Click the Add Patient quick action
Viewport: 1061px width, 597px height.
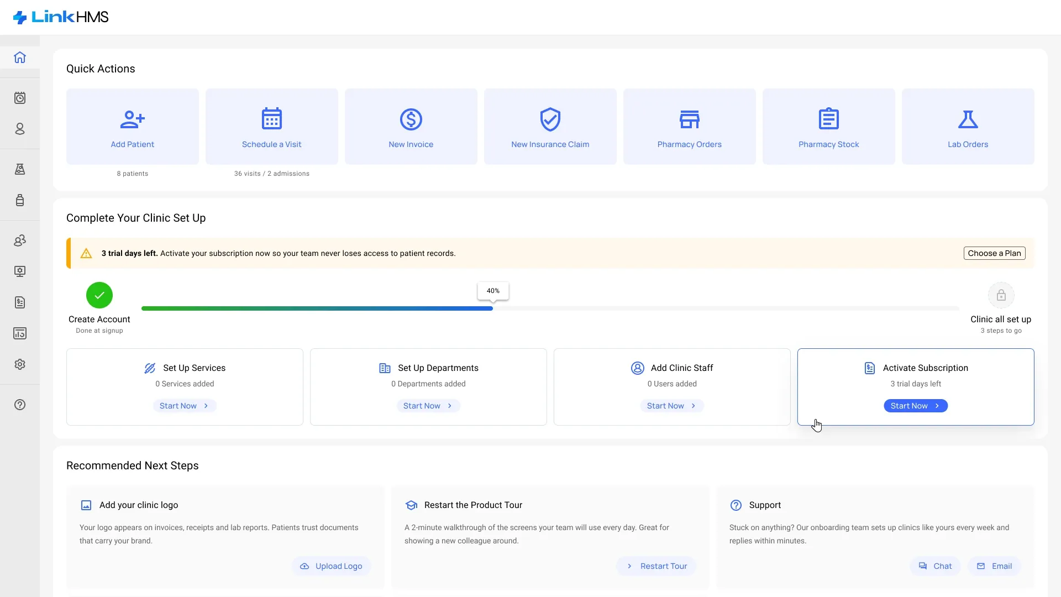pyautogui.click(x=133, y=127)
